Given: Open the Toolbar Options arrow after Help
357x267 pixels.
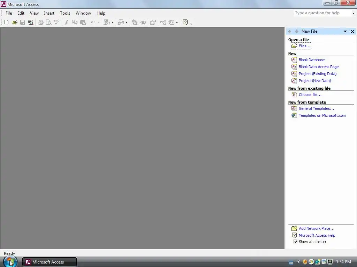Looking at the screenshot, I should (x=191, y=23).
